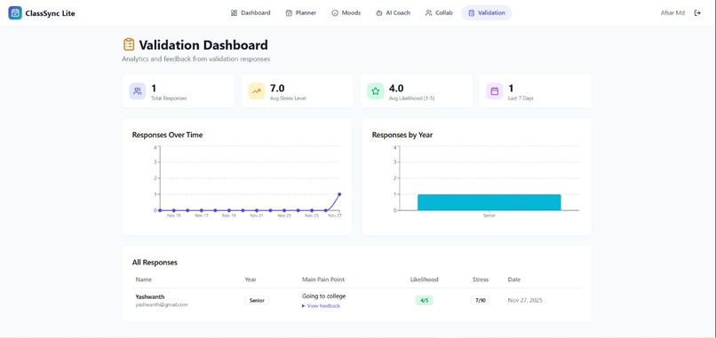The height and width of the screenshot is (338, 716).
Task: Click the Senior year badge
Action: coord(257,300)
